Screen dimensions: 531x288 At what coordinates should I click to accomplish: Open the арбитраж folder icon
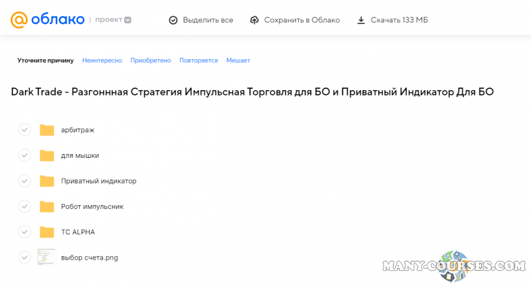click(46, 130)
